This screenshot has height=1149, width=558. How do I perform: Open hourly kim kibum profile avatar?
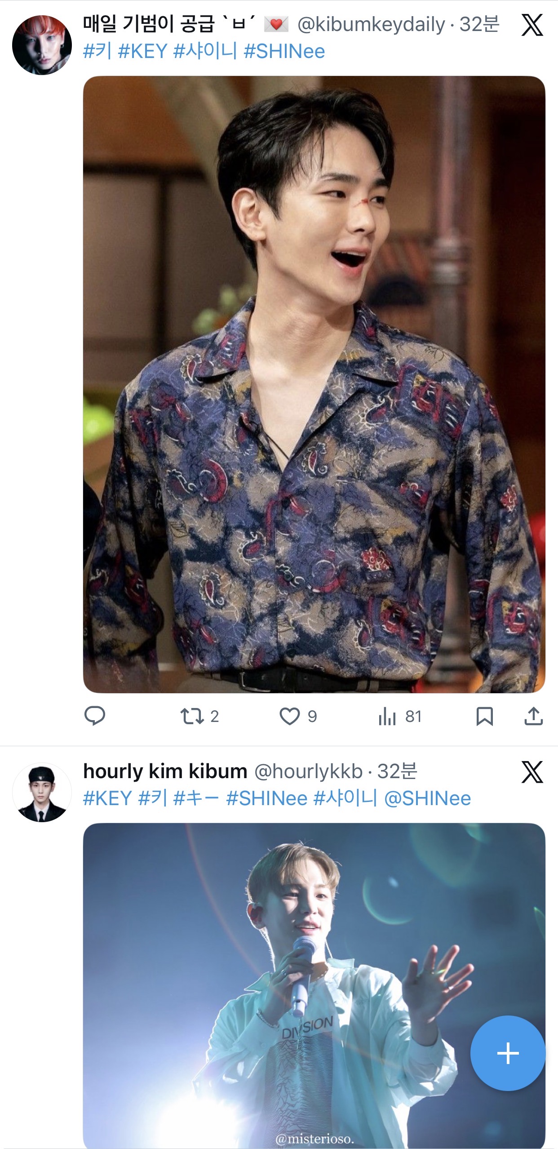click(42, 793)
